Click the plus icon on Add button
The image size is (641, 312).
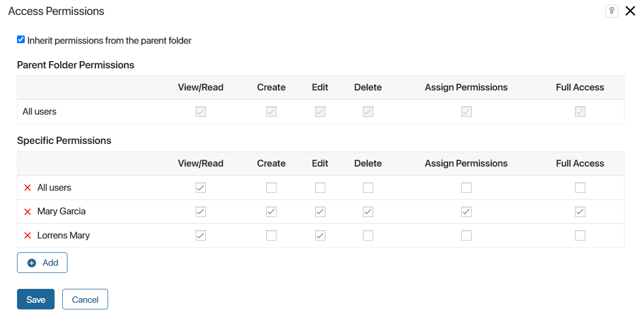pyautogui.click(x=32, y=263)
